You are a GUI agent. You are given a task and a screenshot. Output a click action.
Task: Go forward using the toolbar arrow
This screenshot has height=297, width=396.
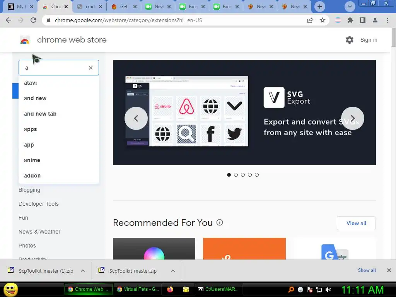[x=21, y=20]
